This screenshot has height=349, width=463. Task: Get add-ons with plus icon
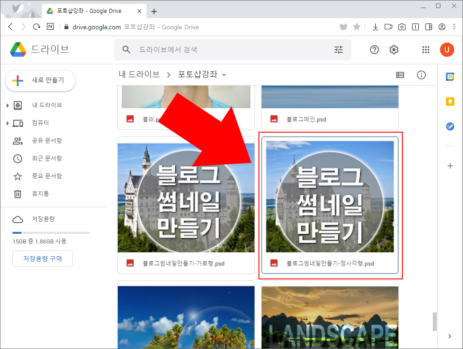[450, 166]
